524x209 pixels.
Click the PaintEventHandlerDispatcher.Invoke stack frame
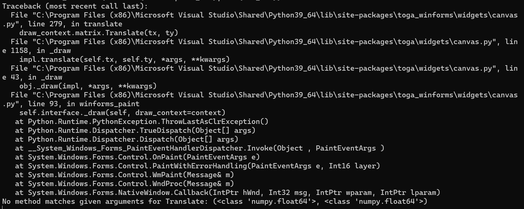tap(200, 148)
